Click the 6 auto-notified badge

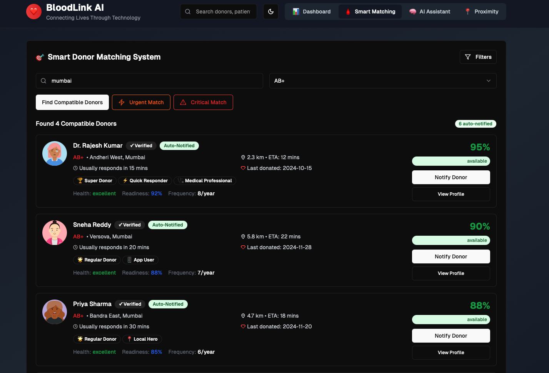pos(476,124)
